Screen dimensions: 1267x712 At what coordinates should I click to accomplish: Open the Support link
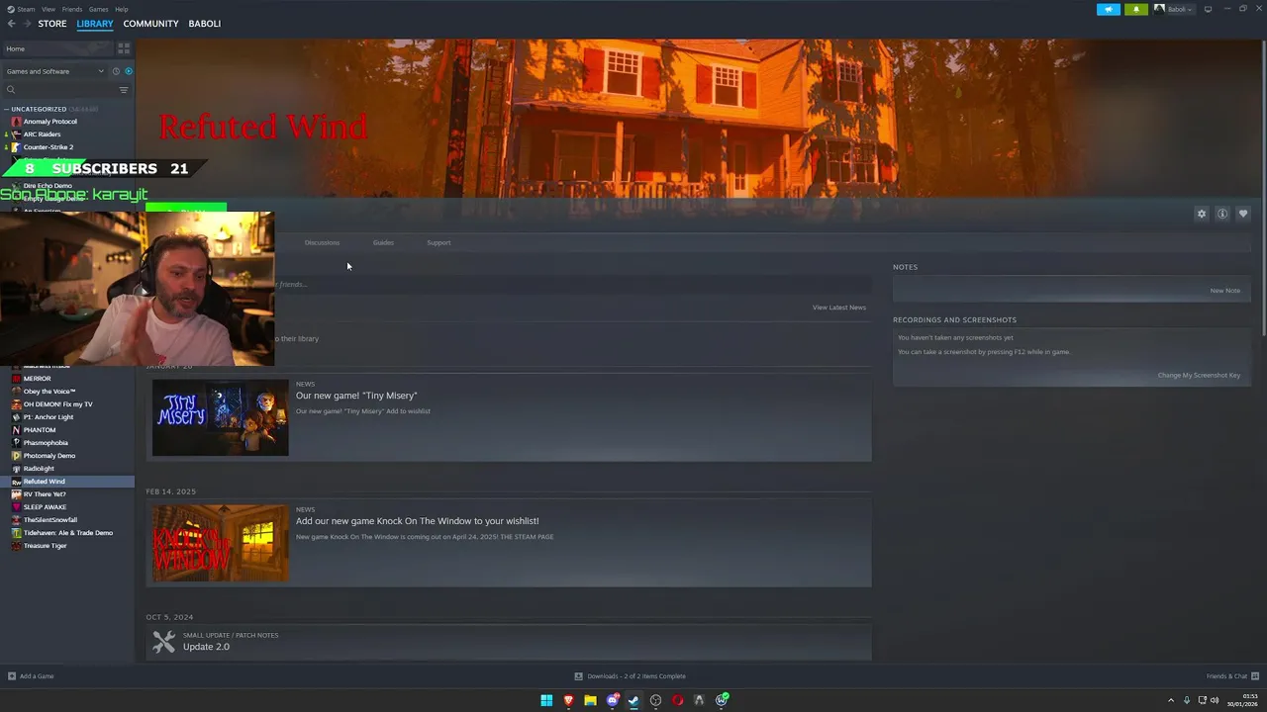point(439,243)
